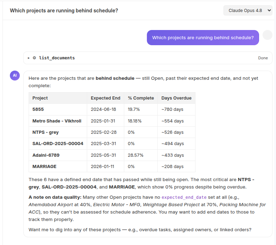This screenshot has height=245, width=276.
Task: Expand the list_documents tool call triangle
Action: pyautogui.click(x=29, y=58)
